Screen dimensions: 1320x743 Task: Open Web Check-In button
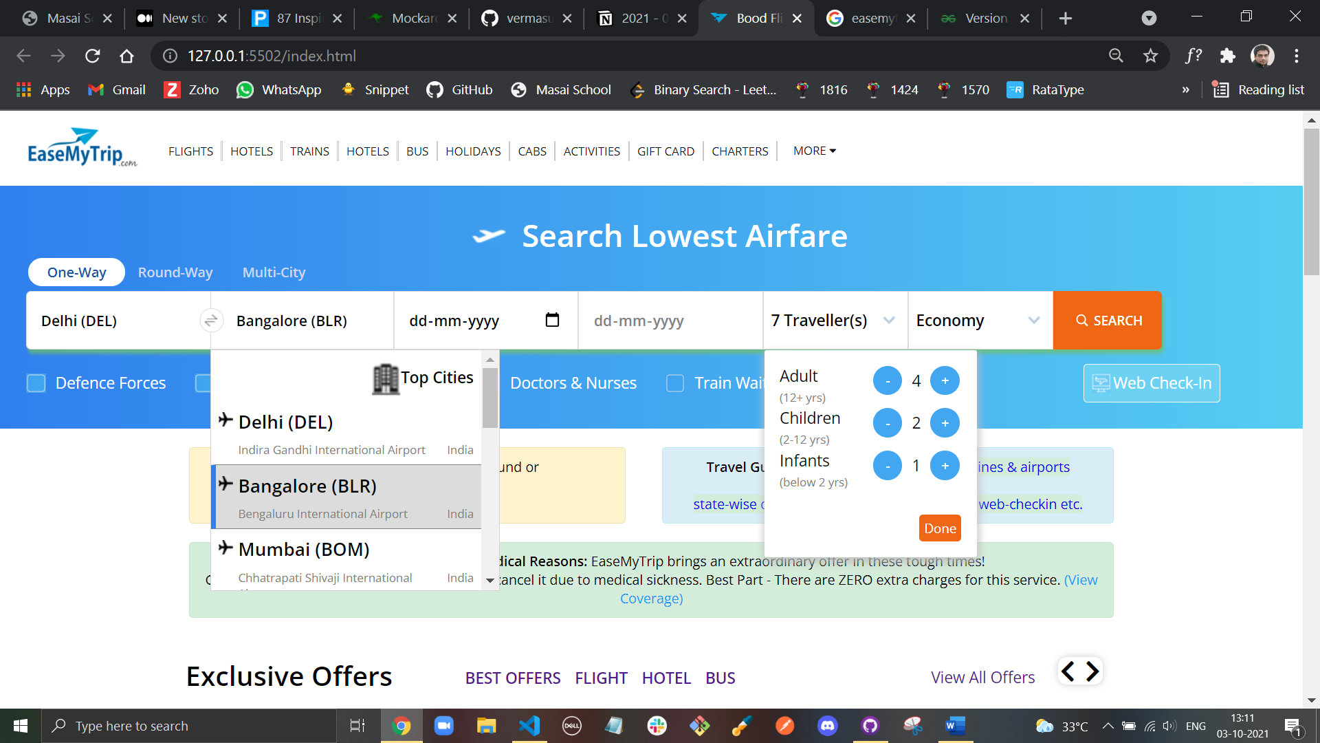[x=1152, y=383]
